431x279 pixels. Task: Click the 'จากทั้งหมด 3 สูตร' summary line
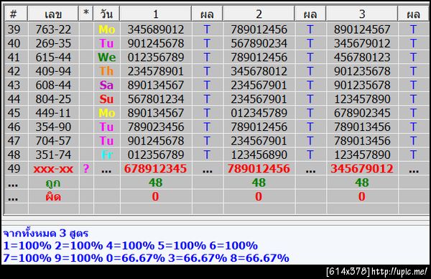point(46,234)
